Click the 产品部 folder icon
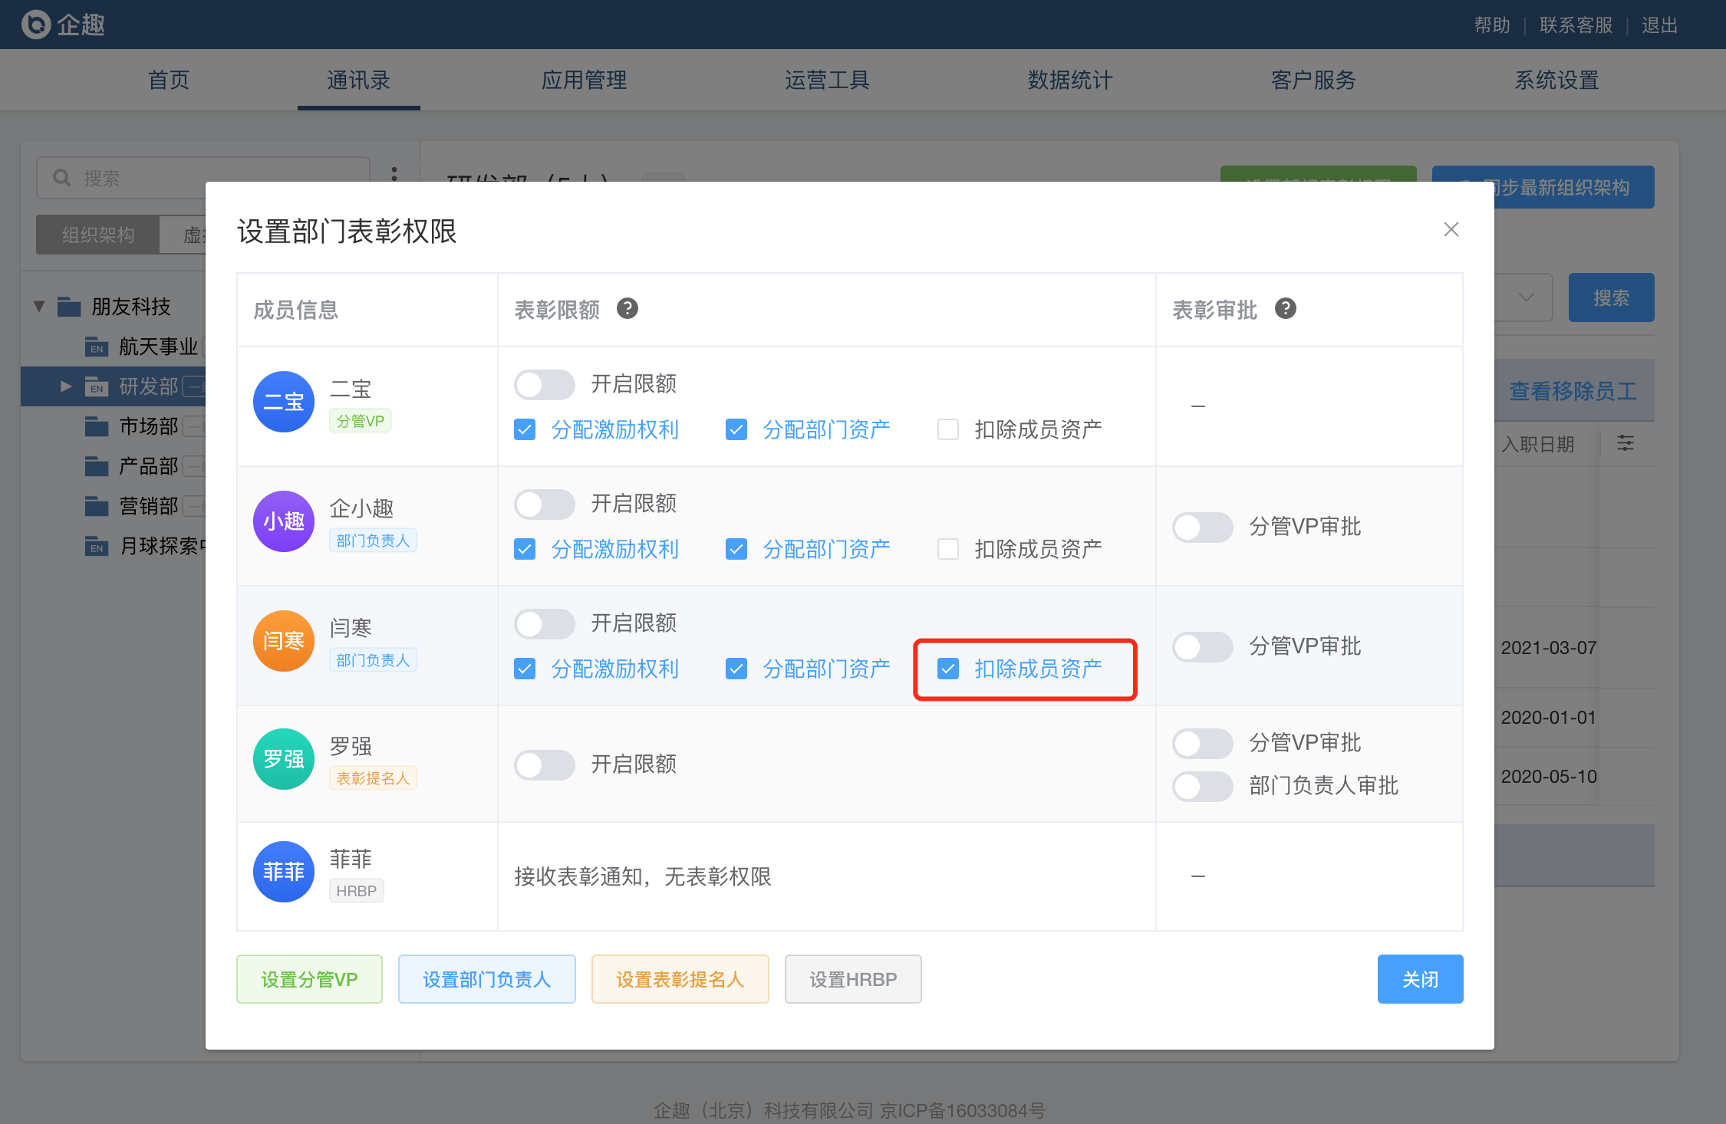 coord(96,466)
